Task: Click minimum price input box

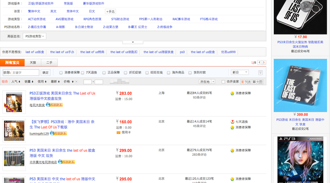Action: pyautogui.click(x=87, y=82)
